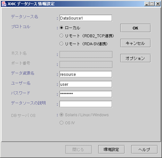This screenshot has width=162, height=158.
Task: Click the ホスト名 input field
Action: pos(86,54)
